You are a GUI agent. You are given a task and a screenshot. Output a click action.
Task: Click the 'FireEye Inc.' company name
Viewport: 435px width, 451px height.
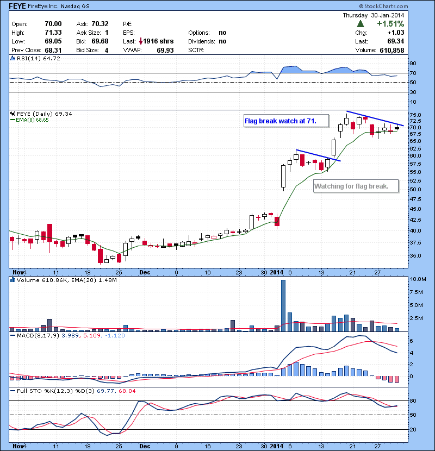coord(43,6)
